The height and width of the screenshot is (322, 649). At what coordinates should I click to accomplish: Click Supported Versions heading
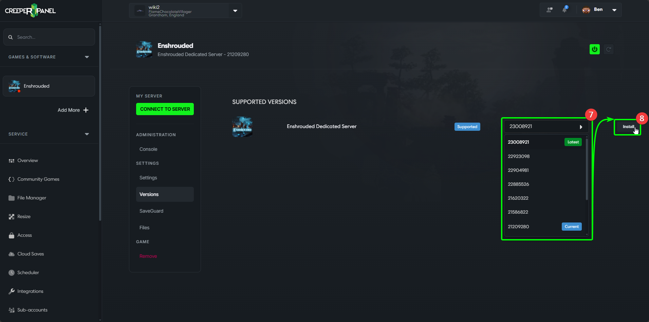[264, 102]
